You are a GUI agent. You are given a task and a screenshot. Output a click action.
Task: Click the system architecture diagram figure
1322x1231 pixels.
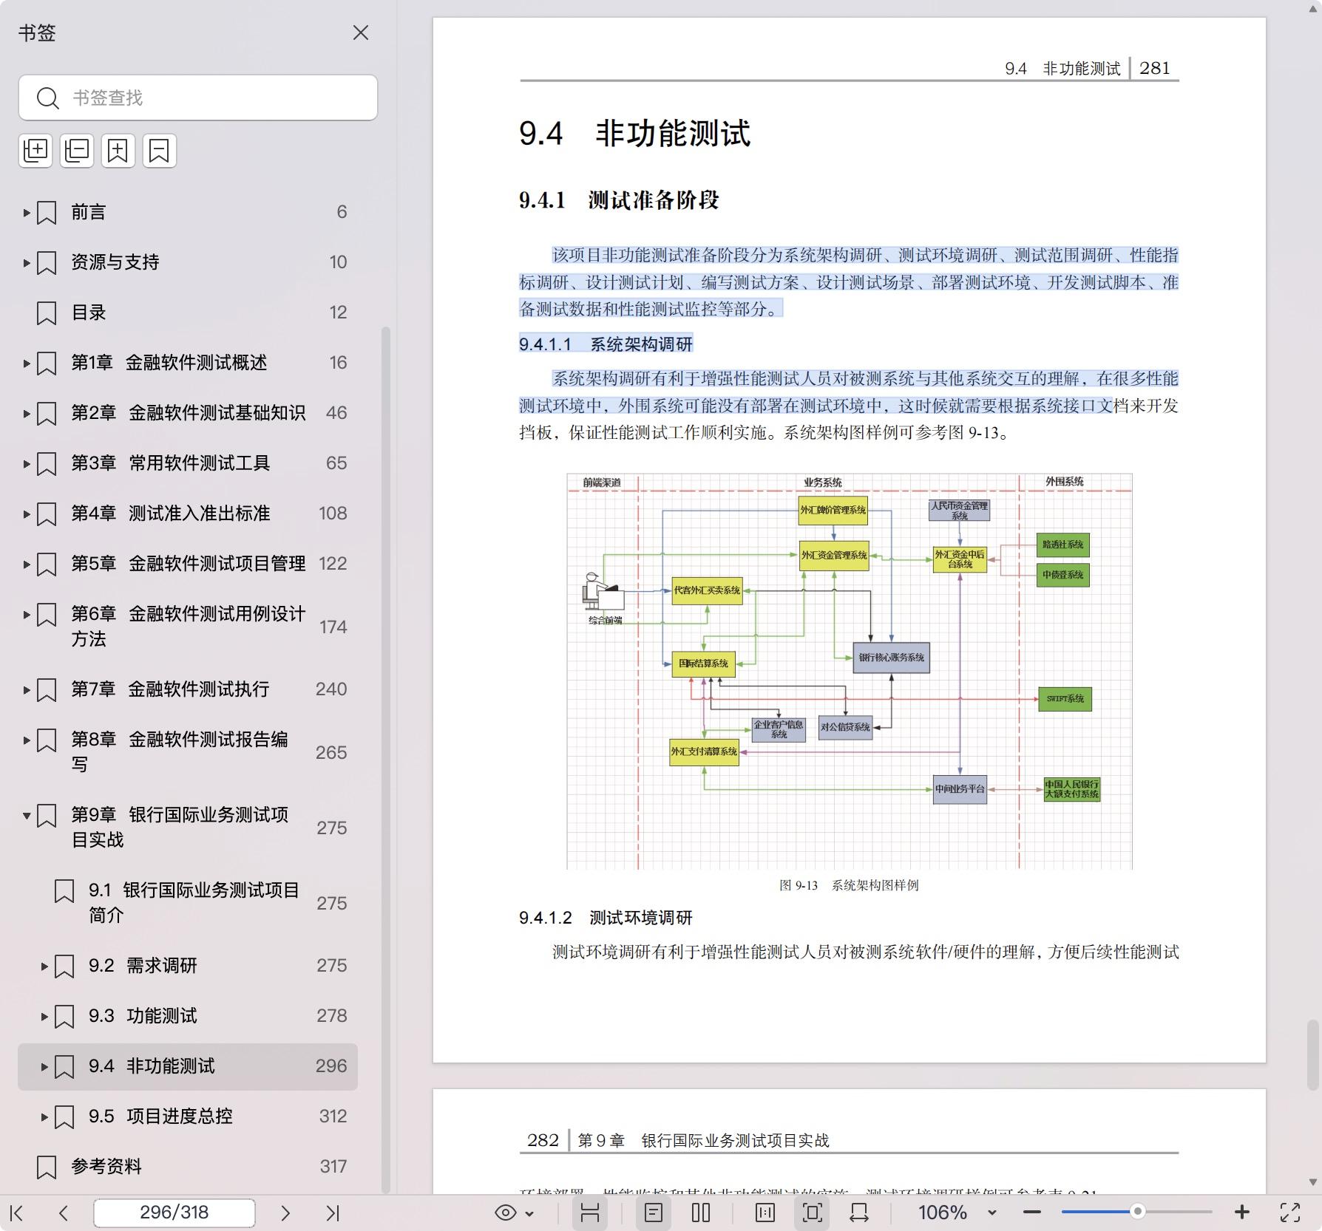pyautogui.click(x=850, y=671)
